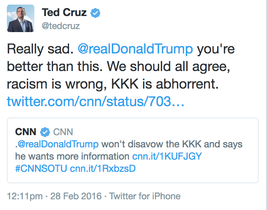Click @realDonaldTrump mention in main tweet
The height and width of the screenshot is (210, 267).
pyautogui.click(x=135, y=49)
